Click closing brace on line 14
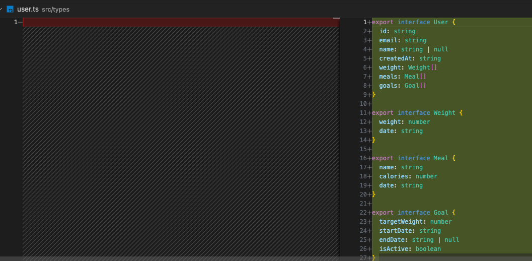 pyautogui.click(x=374, y=140)
